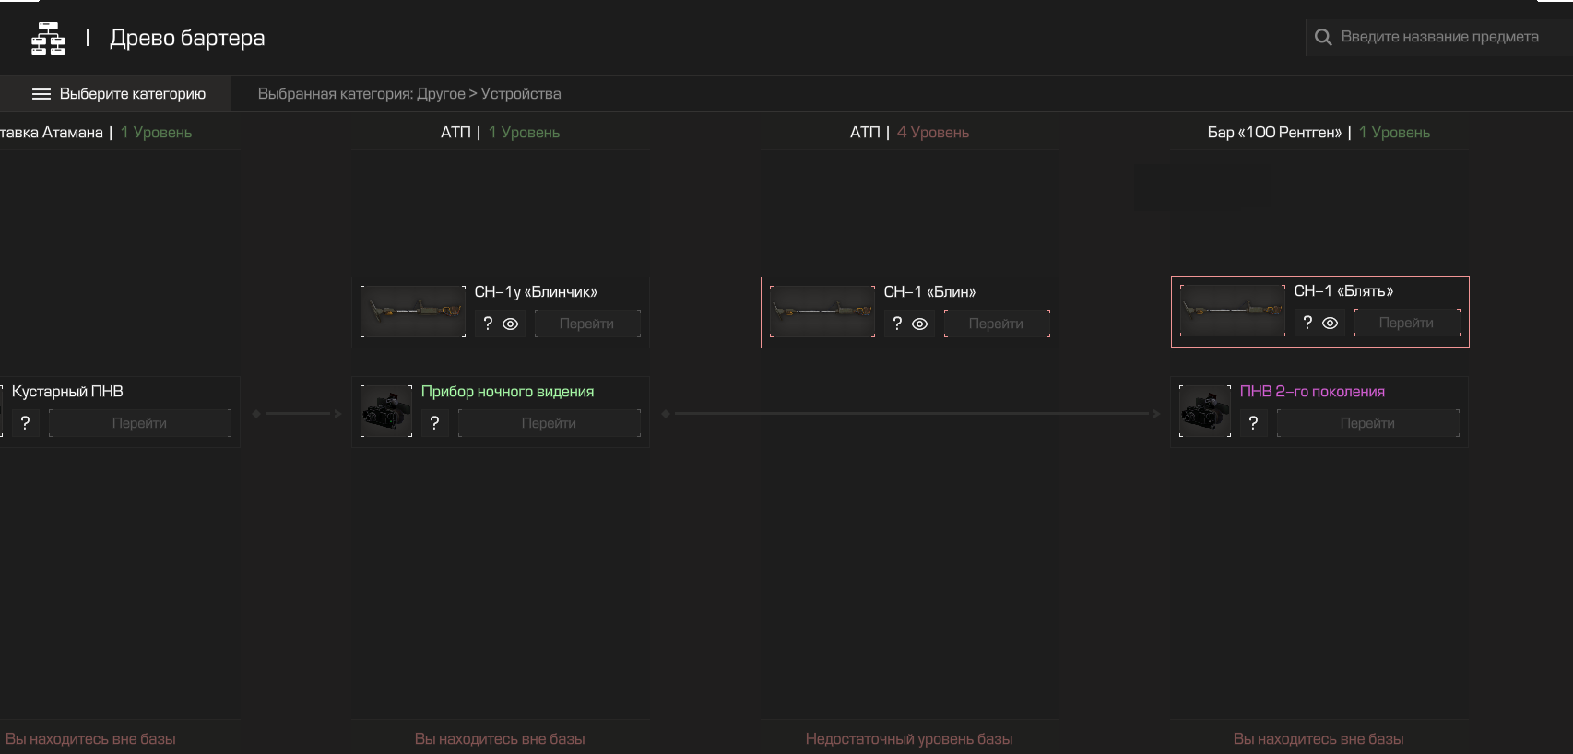Select the Кустарный ПНВ item name
The width and height of the screenshot is (1573, 754).
pos(67,392)
